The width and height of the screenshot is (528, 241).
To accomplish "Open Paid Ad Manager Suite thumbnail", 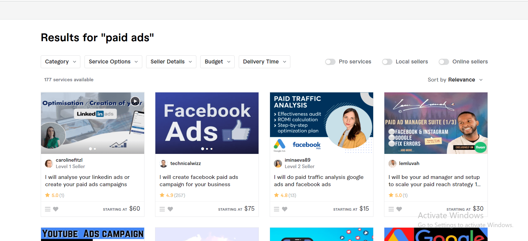I will point(436,123).
